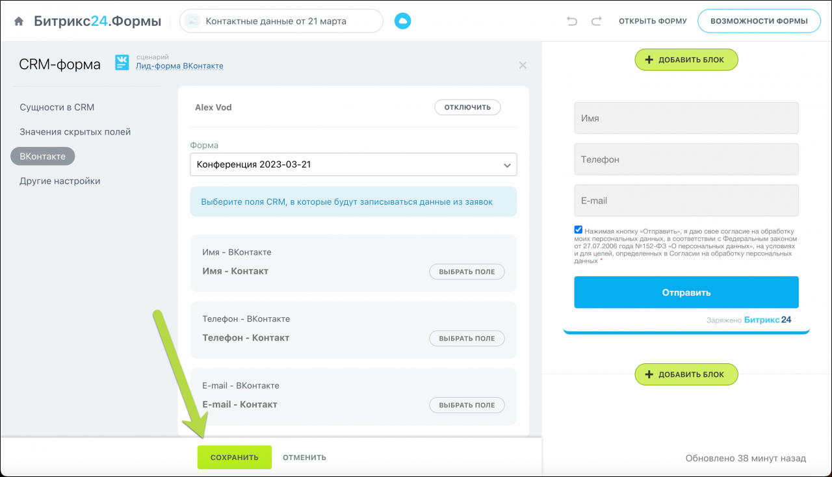
Task: Select the ВКонтакте section
Action: pos(43,156)
